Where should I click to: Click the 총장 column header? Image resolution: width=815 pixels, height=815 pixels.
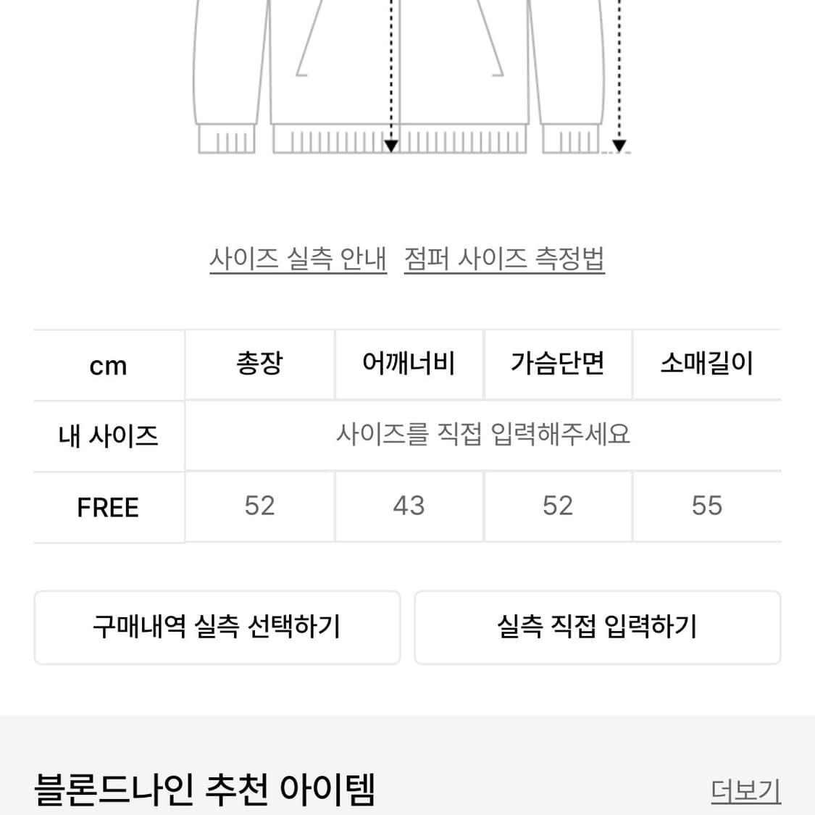tap(259, 364)
